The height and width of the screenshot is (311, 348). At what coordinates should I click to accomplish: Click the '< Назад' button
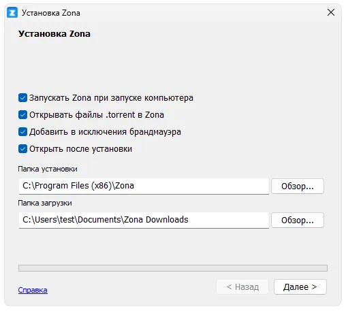tap(242, 287)
